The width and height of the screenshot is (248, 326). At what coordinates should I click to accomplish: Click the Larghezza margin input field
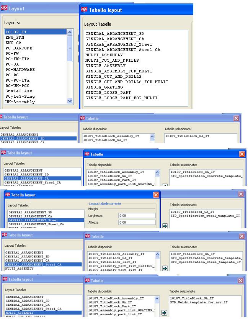click(137, 216)
